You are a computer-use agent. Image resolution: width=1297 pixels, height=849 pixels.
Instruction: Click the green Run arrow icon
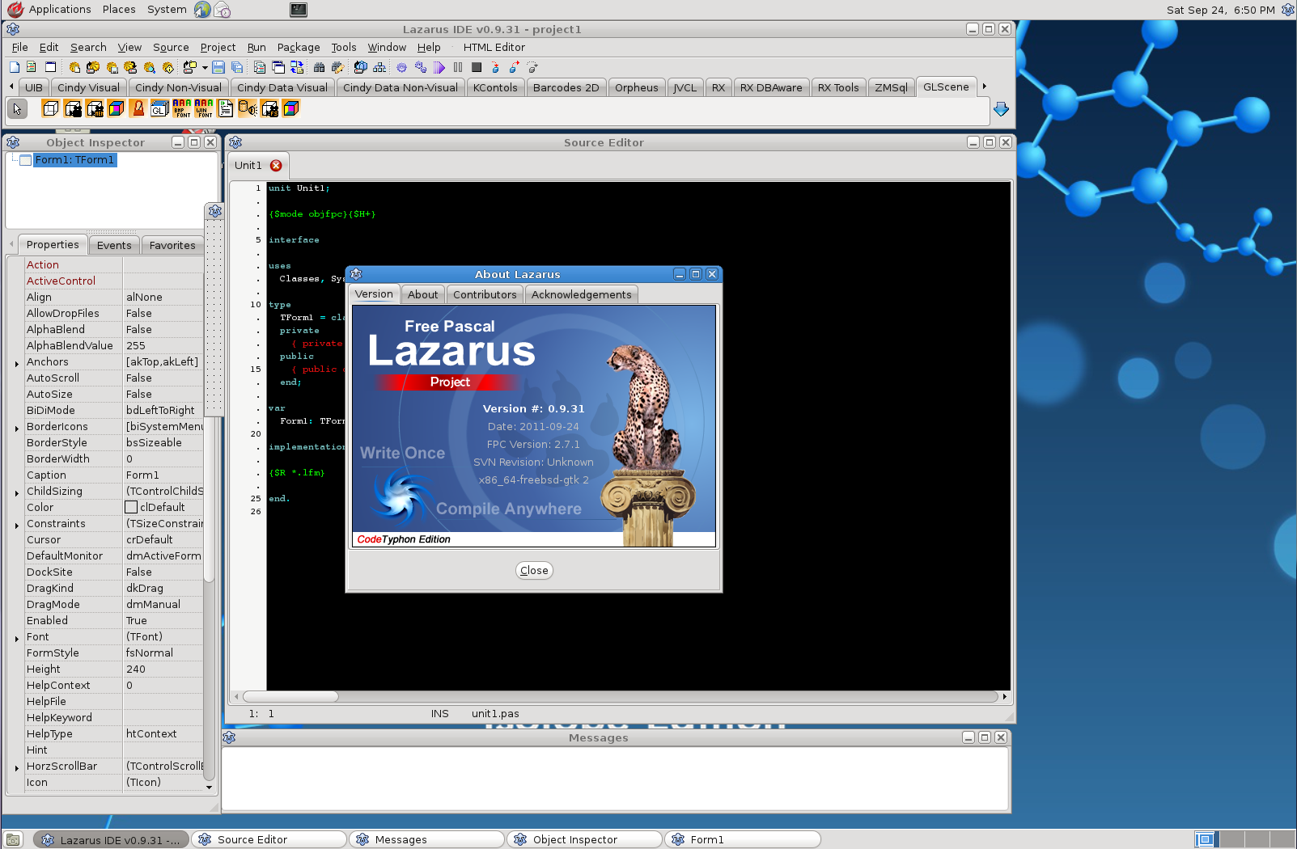click(x=439, y=67)
